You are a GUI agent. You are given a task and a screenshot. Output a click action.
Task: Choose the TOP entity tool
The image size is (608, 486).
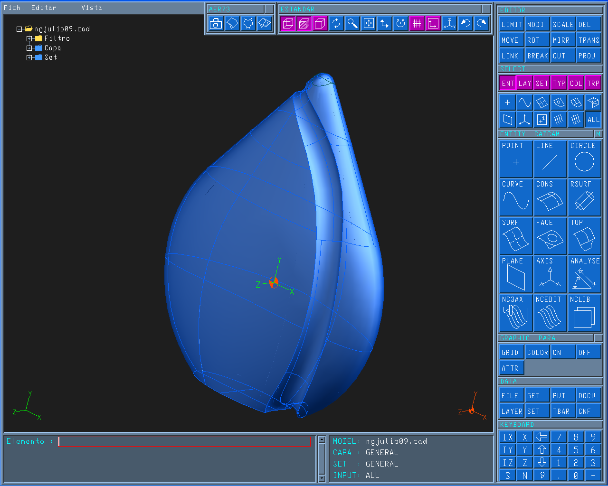tap(584, 236)
